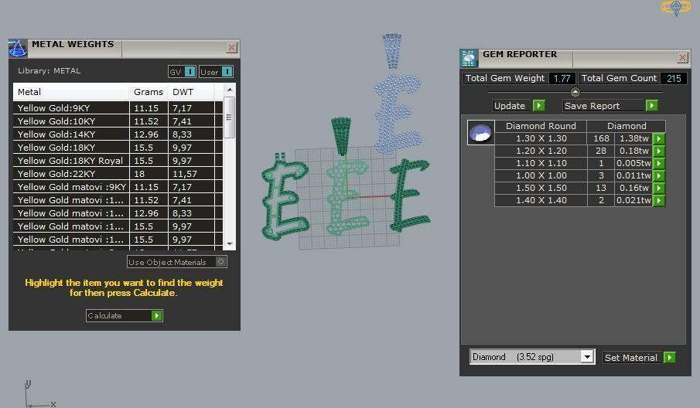Select the Yellow Gold:18KY Royal row
This screenshot has width=700, height=408.
click(x=118, y=161)
